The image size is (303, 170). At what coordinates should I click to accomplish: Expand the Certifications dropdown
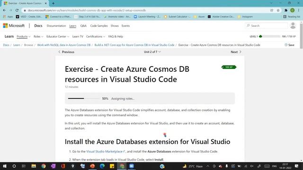96,36
